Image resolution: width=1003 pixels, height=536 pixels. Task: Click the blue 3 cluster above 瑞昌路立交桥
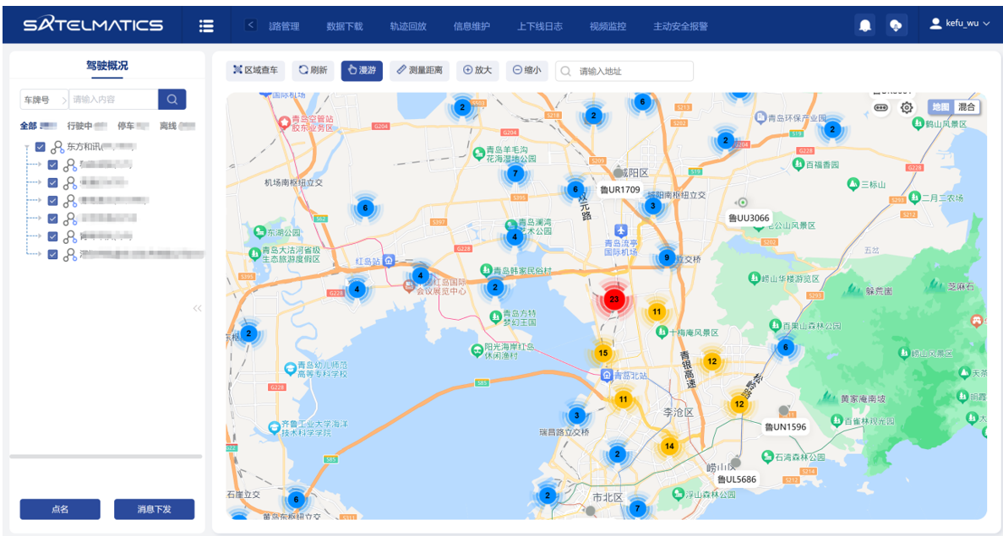click(x=577, y=415)
